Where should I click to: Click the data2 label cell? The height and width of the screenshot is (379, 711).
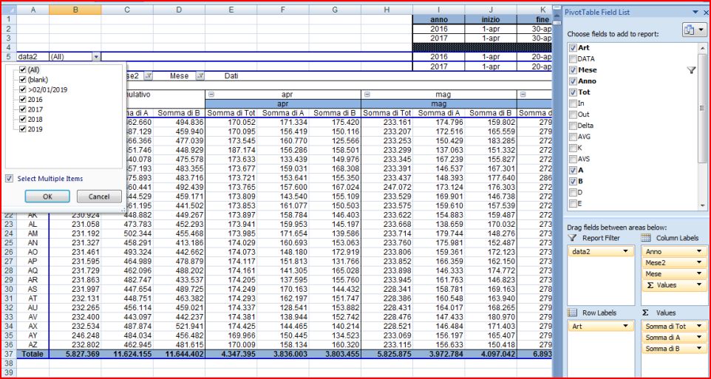[33, 57]
